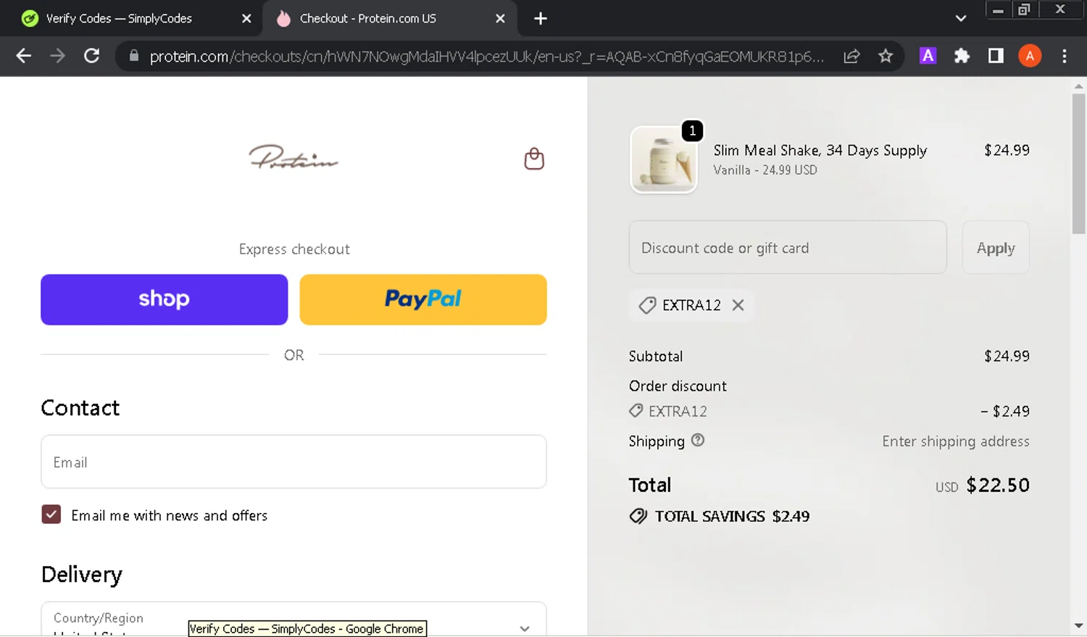Open the purple A extension
Screen dimensions: 1087x637
928,56
